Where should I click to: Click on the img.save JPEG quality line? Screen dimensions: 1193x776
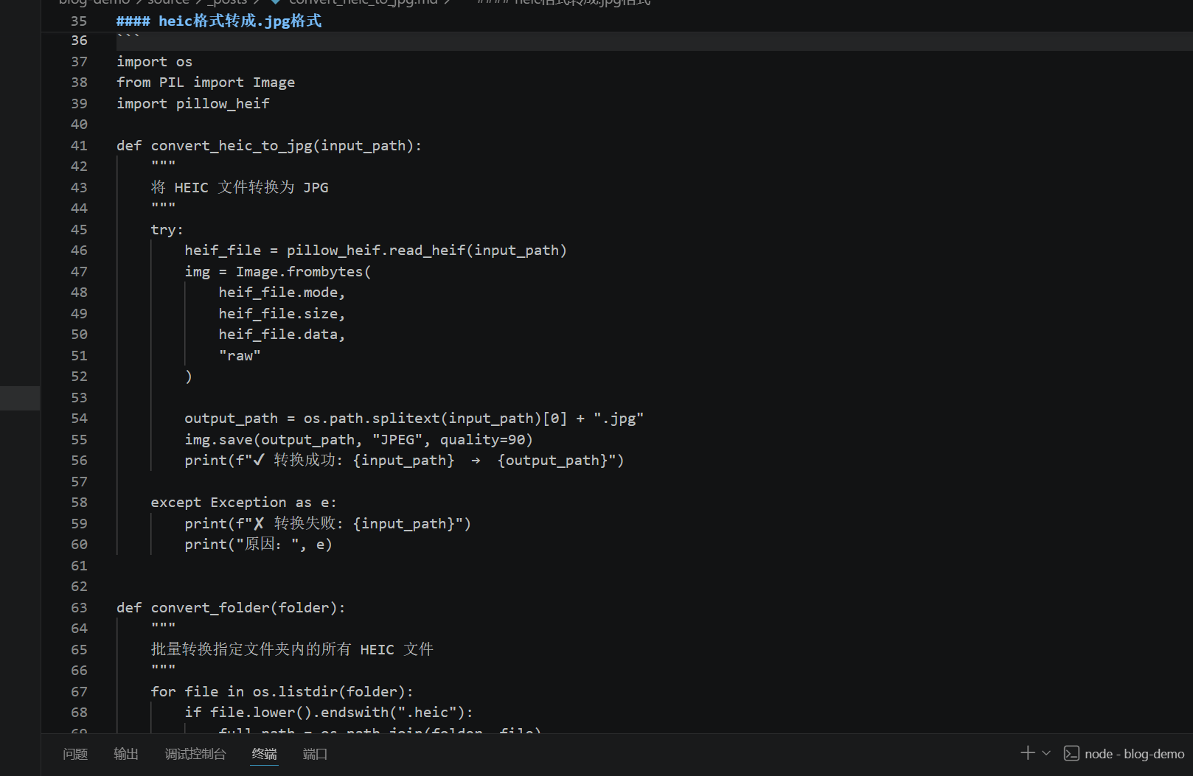coord(358,440)
